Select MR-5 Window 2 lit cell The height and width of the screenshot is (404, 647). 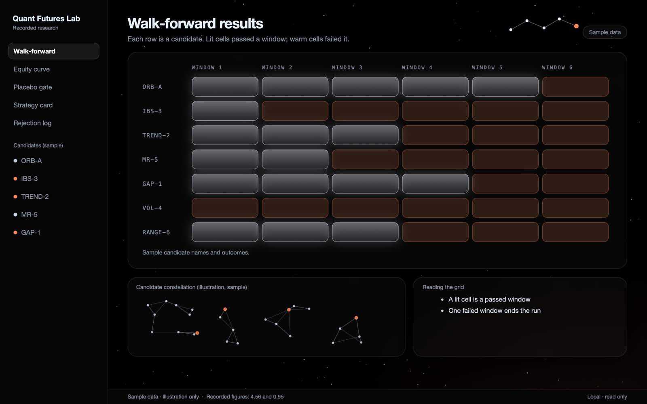click(295, 159)
